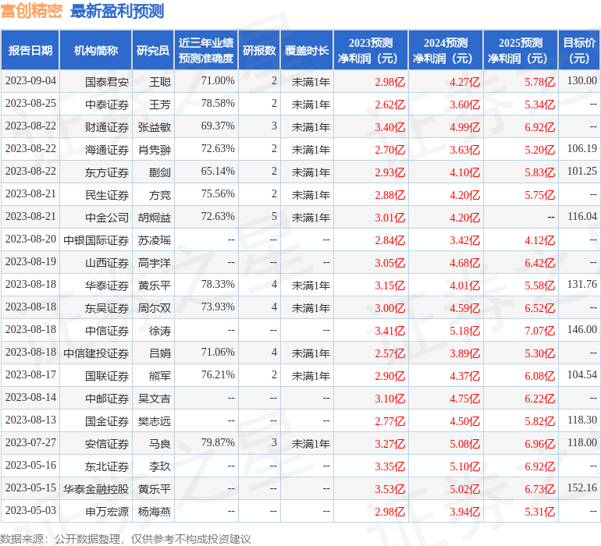Click analyst name 张益敏

[x=155, y=127]
